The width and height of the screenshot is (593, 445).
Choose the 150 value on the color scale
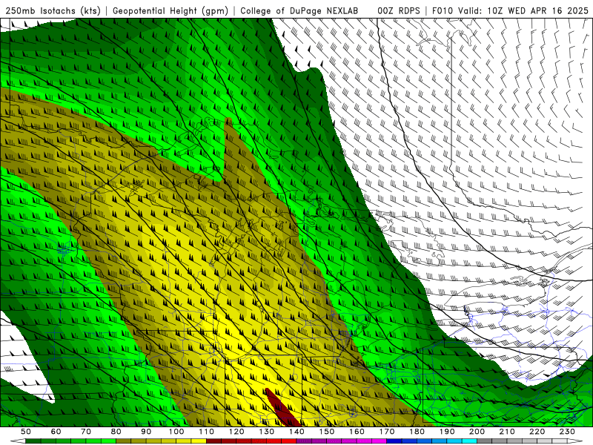[327, 432]
